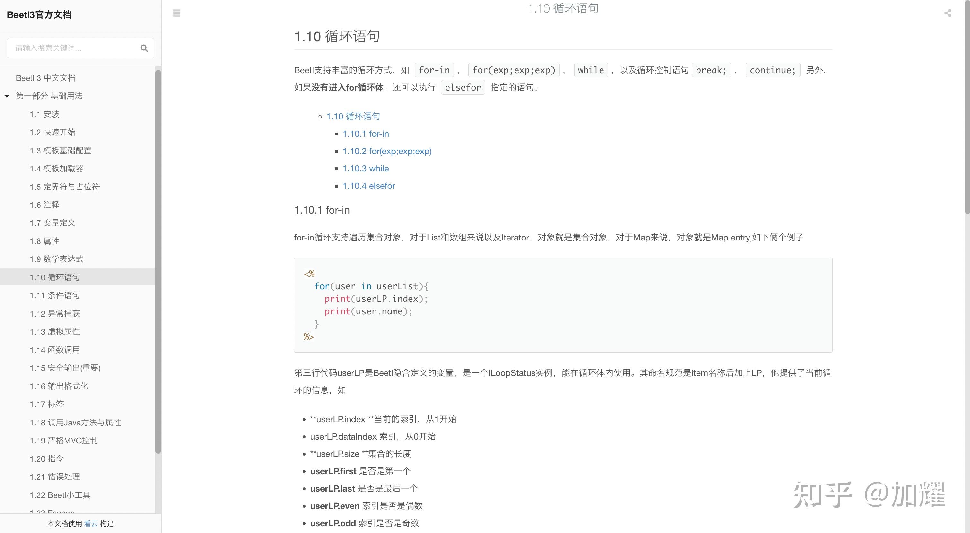
Task: Navigate to 1.15 安全输出(重要)
Action: tap(65, 368)
